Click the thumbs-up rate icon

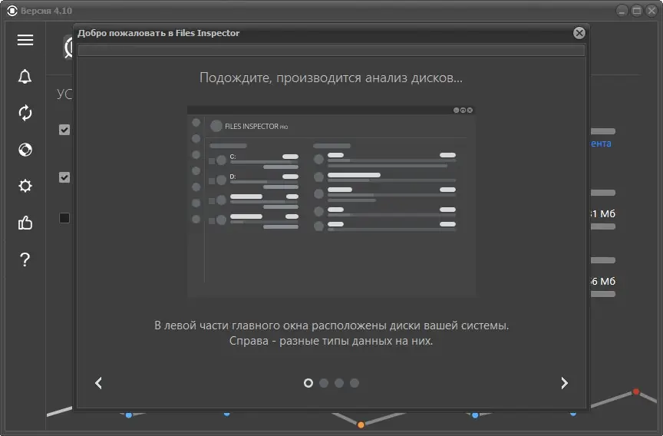pyautogui.click(x=25, y=223)
